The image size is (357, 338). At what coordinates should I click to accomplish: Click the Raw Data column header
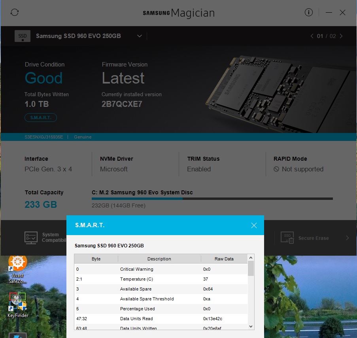pos(224,258)
